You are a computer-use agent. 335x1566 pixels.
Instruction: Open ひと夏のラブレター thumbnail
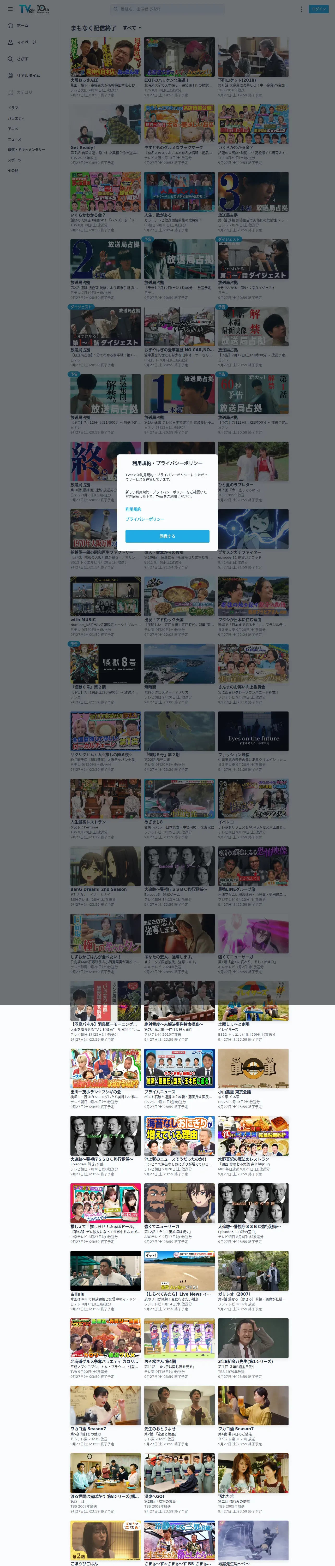coord(254,461)
